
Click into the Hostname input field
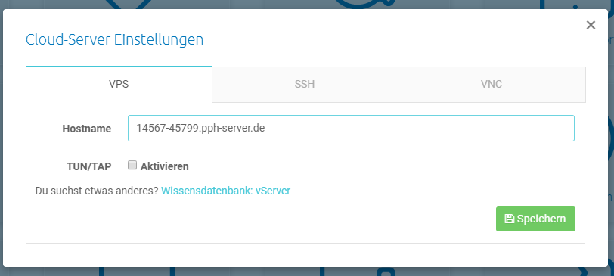coord(351,128)
